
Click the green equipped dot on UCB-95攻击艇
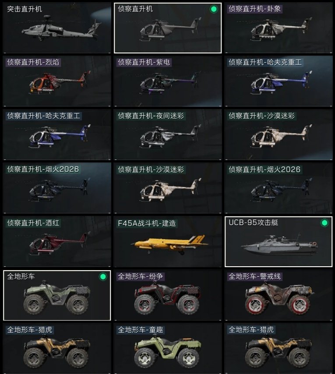coord(324,223)
